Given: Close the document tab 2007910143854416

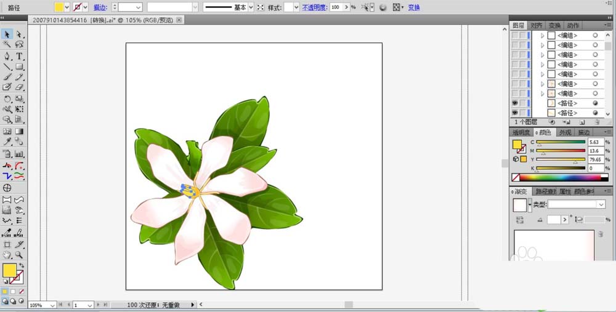Looking at the screenshot, I should tap(179, 20).
